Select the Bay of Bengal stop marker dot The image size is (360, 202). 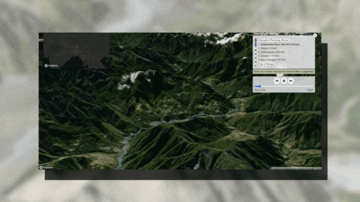coord(256,60)
